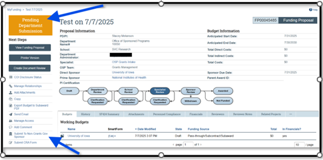Expand the more tabs ellipsis
Viewport: 323px width, 160px height.
(291, 114)
